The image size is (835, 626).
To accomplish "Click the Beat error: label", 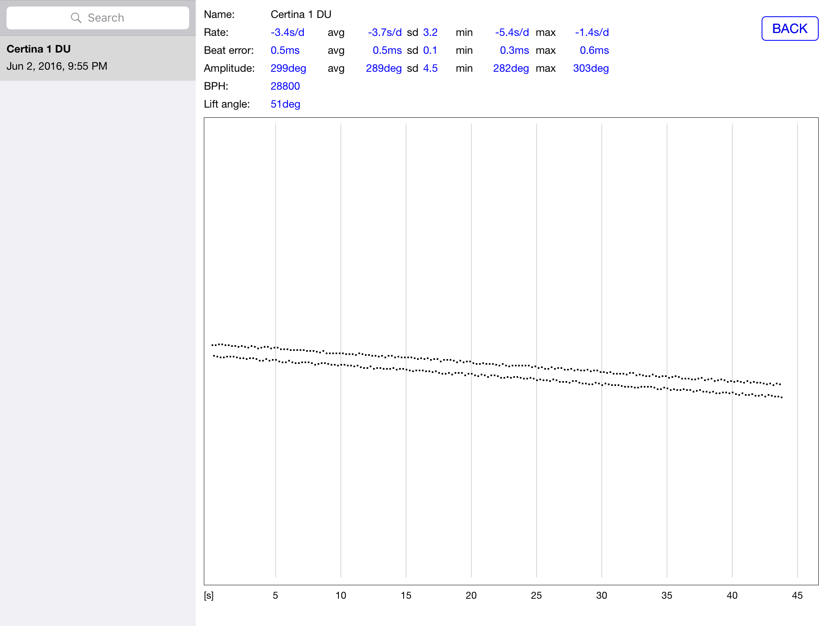I will [x=229, y=50].
